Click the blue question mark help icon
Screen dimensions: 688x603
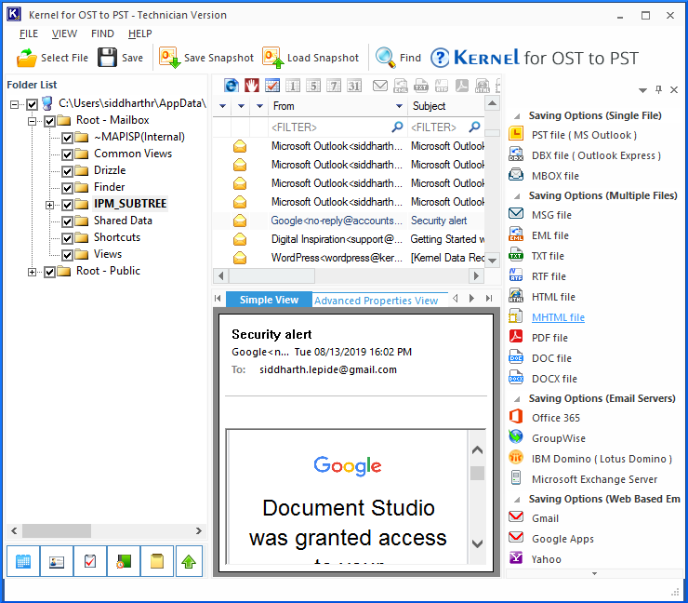[440, 58]
